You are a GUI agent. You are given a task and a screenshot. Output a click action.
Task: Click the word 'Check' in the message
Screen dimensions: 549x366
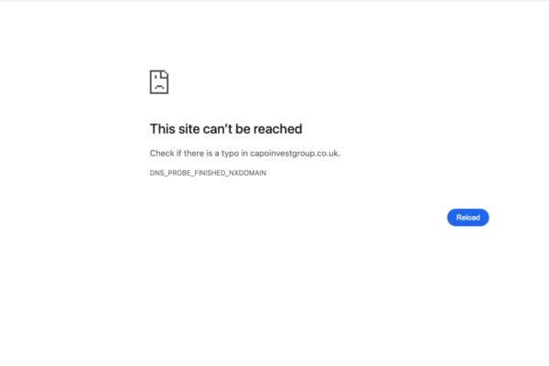pos(162,154)
